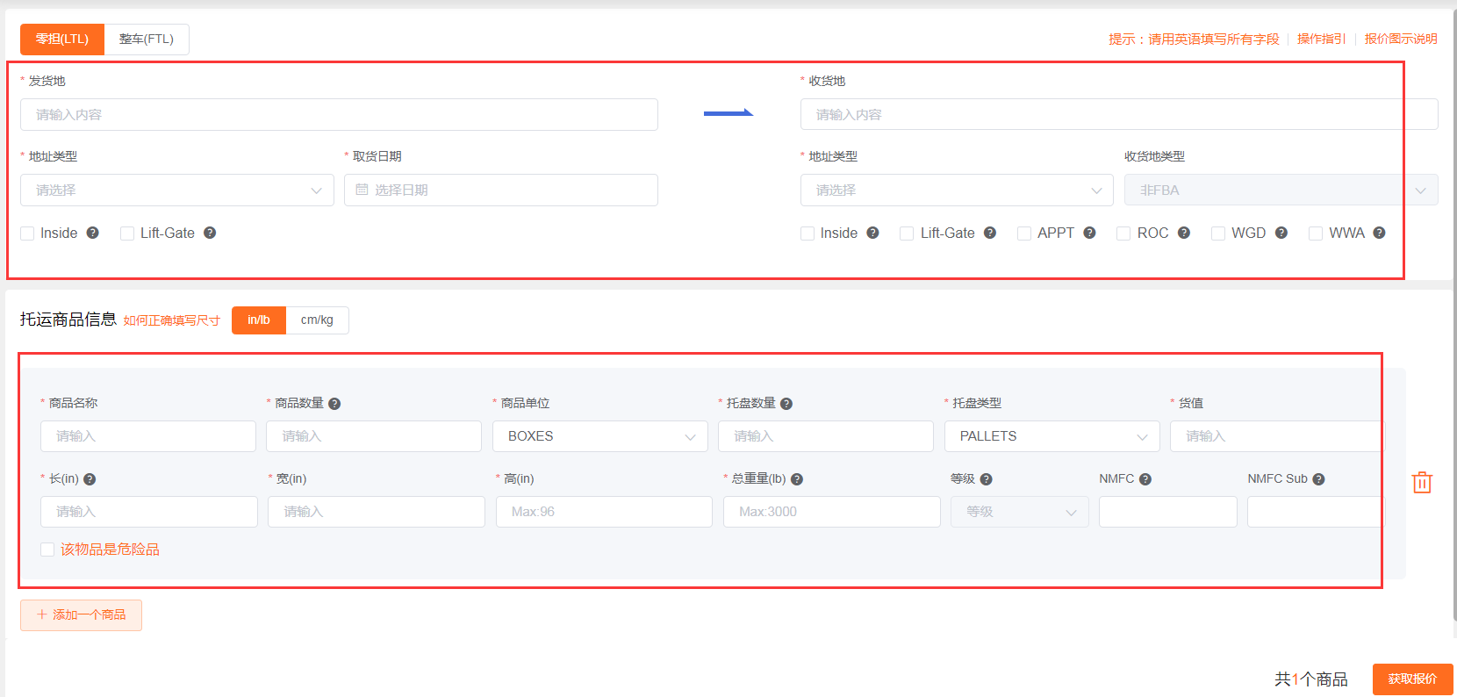Open the 操作指引 link
This screenshot has height=697, width=1457.
[1321, 40]
